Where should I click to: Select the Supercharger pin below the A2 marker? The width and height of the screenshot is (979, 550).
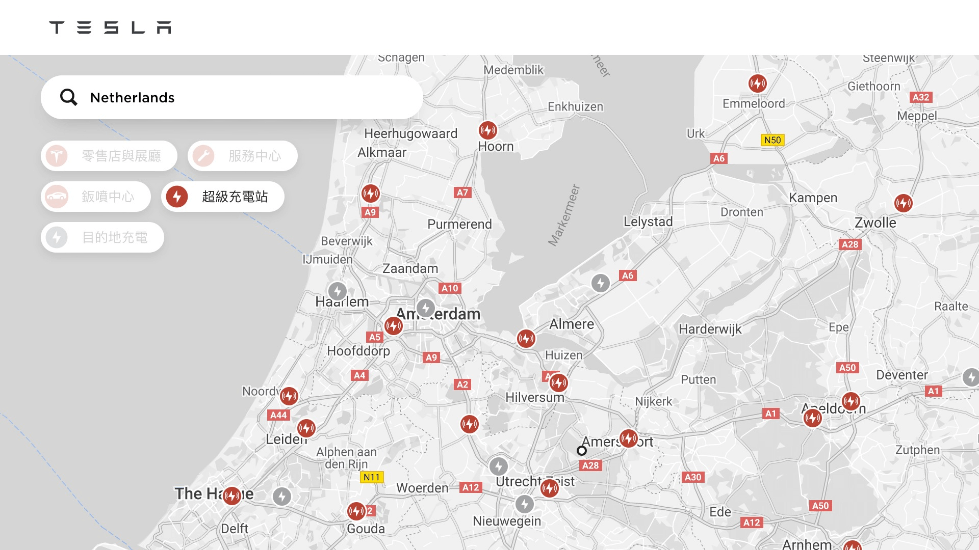[x=470, y=424]
